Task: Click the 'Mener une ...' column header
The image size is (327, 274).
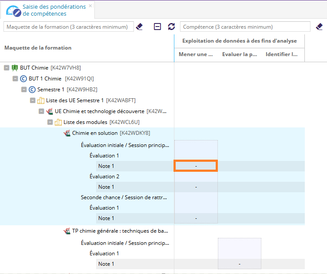Action: point(196,55)
